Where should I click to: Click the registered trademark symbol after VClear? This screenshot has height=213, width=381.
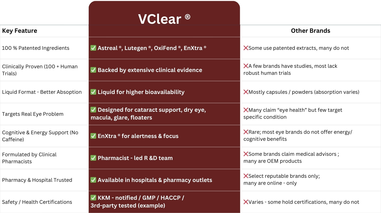click(187, 17)
